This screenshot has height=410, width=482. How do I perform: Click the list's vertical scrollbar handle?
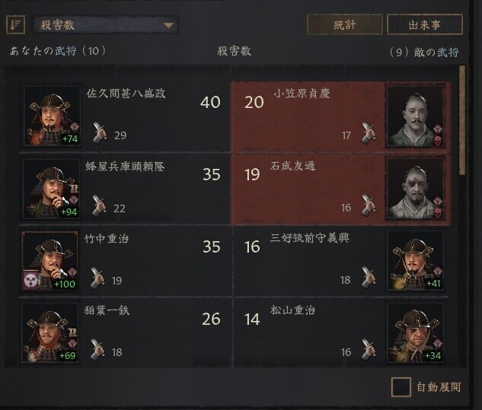tap(462, 120)
